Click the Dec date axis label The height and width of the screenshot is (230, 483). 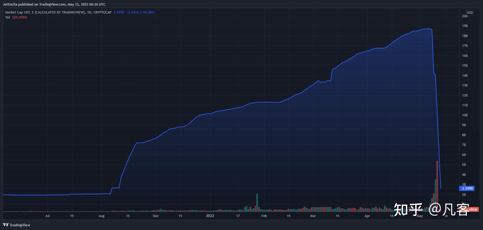coord(156,216)
